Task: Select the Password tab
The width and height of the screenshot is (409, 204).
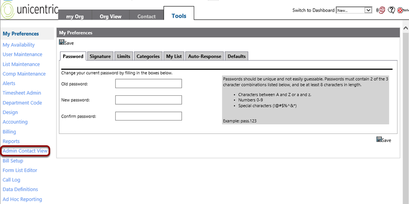Action: pyautogui.click(x=73, y=56)
